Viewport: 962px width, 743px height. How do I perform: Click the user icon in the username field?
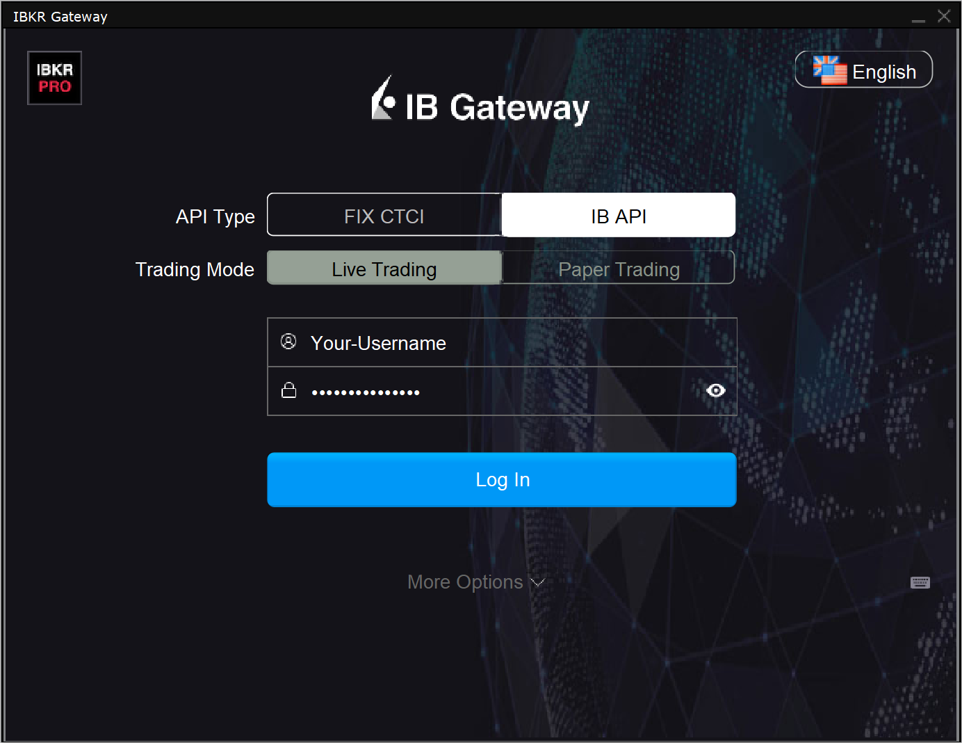coord(288,341)
